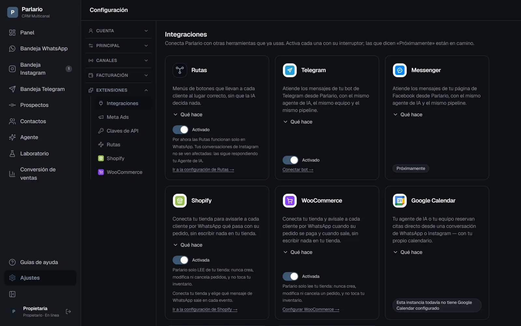
Task: Click the Laboratorio flask icon
Action: [12, 154]
